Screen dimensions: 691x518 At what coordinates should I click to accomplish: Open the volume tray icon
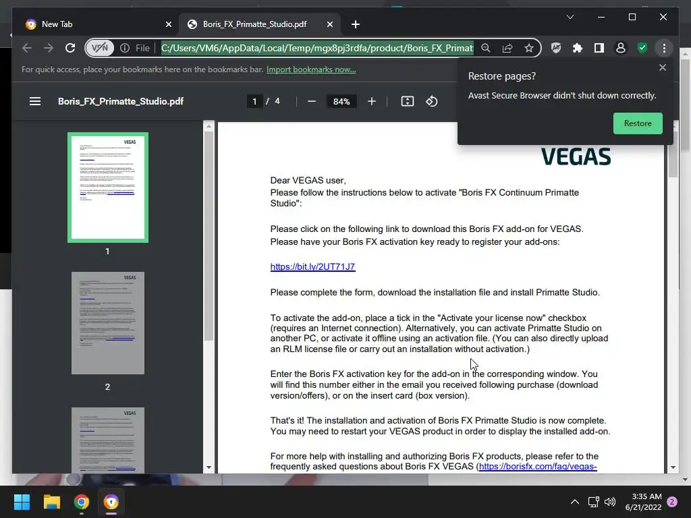[x=610, y=502]
